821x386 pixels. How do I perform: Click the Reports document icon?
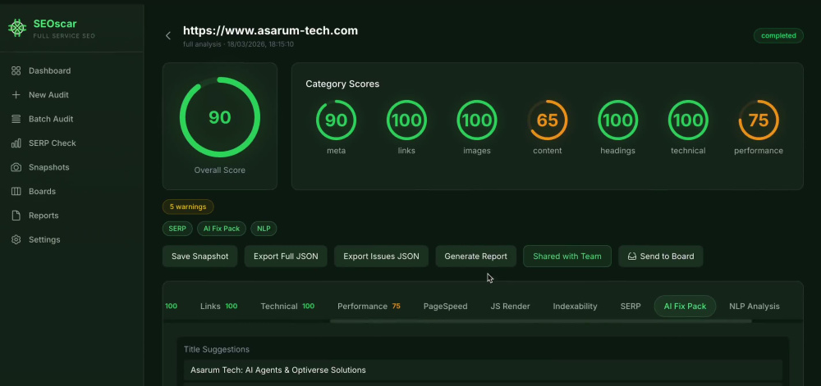pyautogui.click(x=16, y=216)
